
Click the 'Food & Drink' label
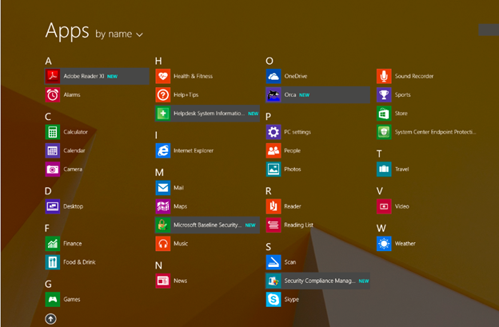79,262
